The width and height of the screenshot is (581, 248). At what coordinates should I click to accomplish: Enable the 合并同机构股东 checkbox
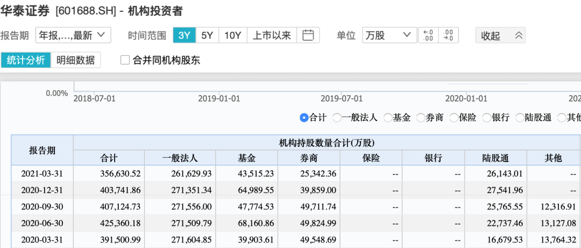coord(125,60)
